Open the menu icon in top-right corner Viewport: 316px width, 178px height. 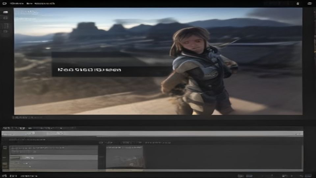click(309, 3)
